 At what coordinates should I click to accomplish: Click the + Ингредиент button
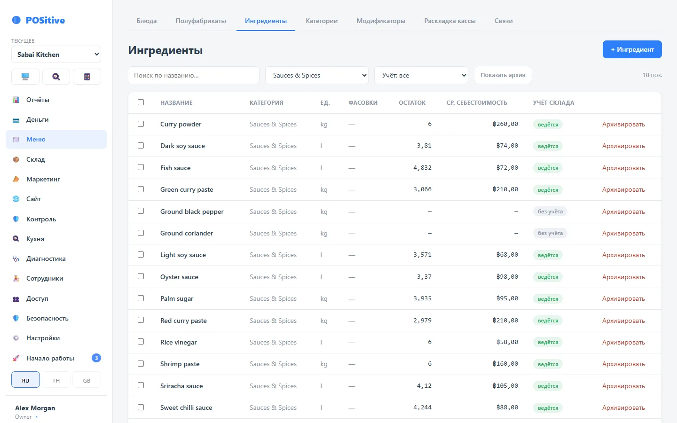[632, 49]
